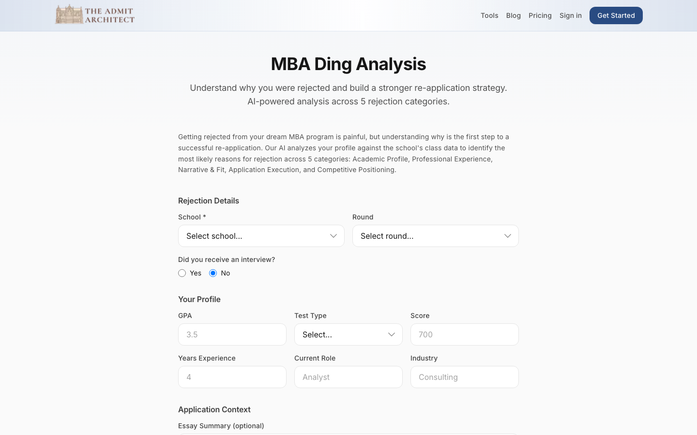View the Pricing page
Screen dimensions: 697x435
coord(540,15)
